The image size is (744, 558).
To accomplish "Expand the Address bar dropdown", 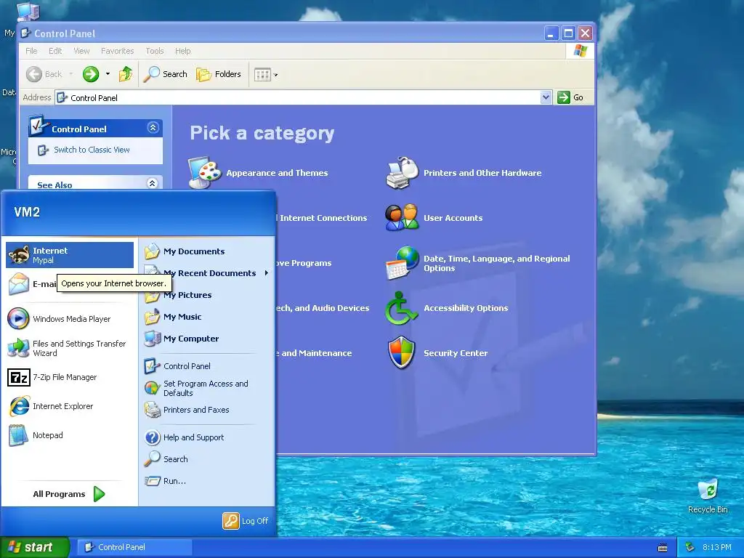I will [546, 97].
